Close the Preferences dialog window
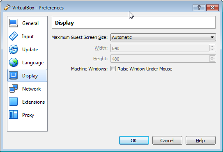 tap(212, 7)
